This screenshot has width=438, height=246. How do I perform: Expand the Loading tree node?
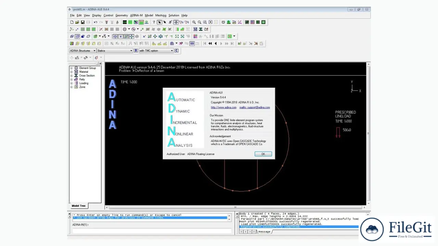pyautogui.click(x=72, y=83)
